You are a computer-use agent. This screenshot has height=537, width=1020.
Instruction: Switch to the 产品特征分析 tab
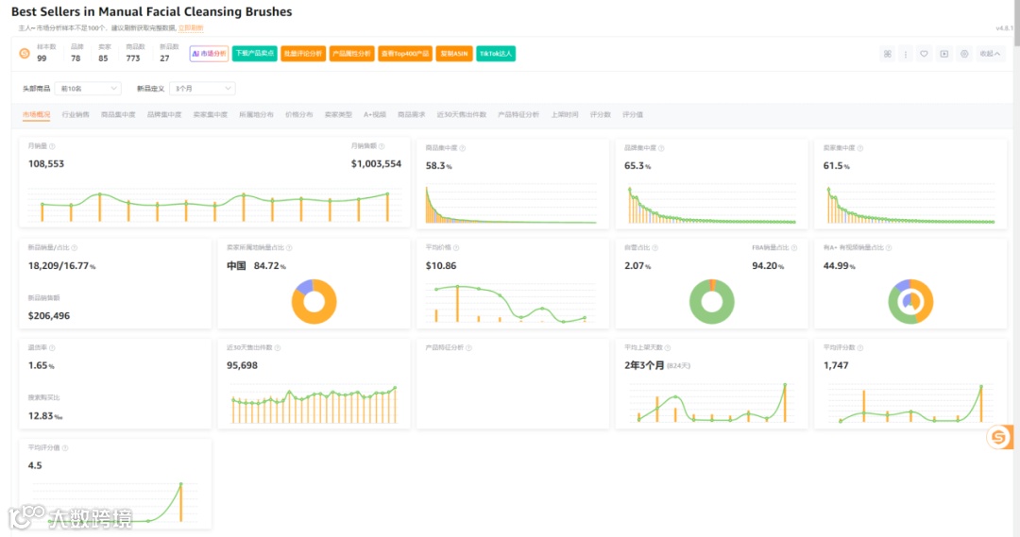click(518, 114)
